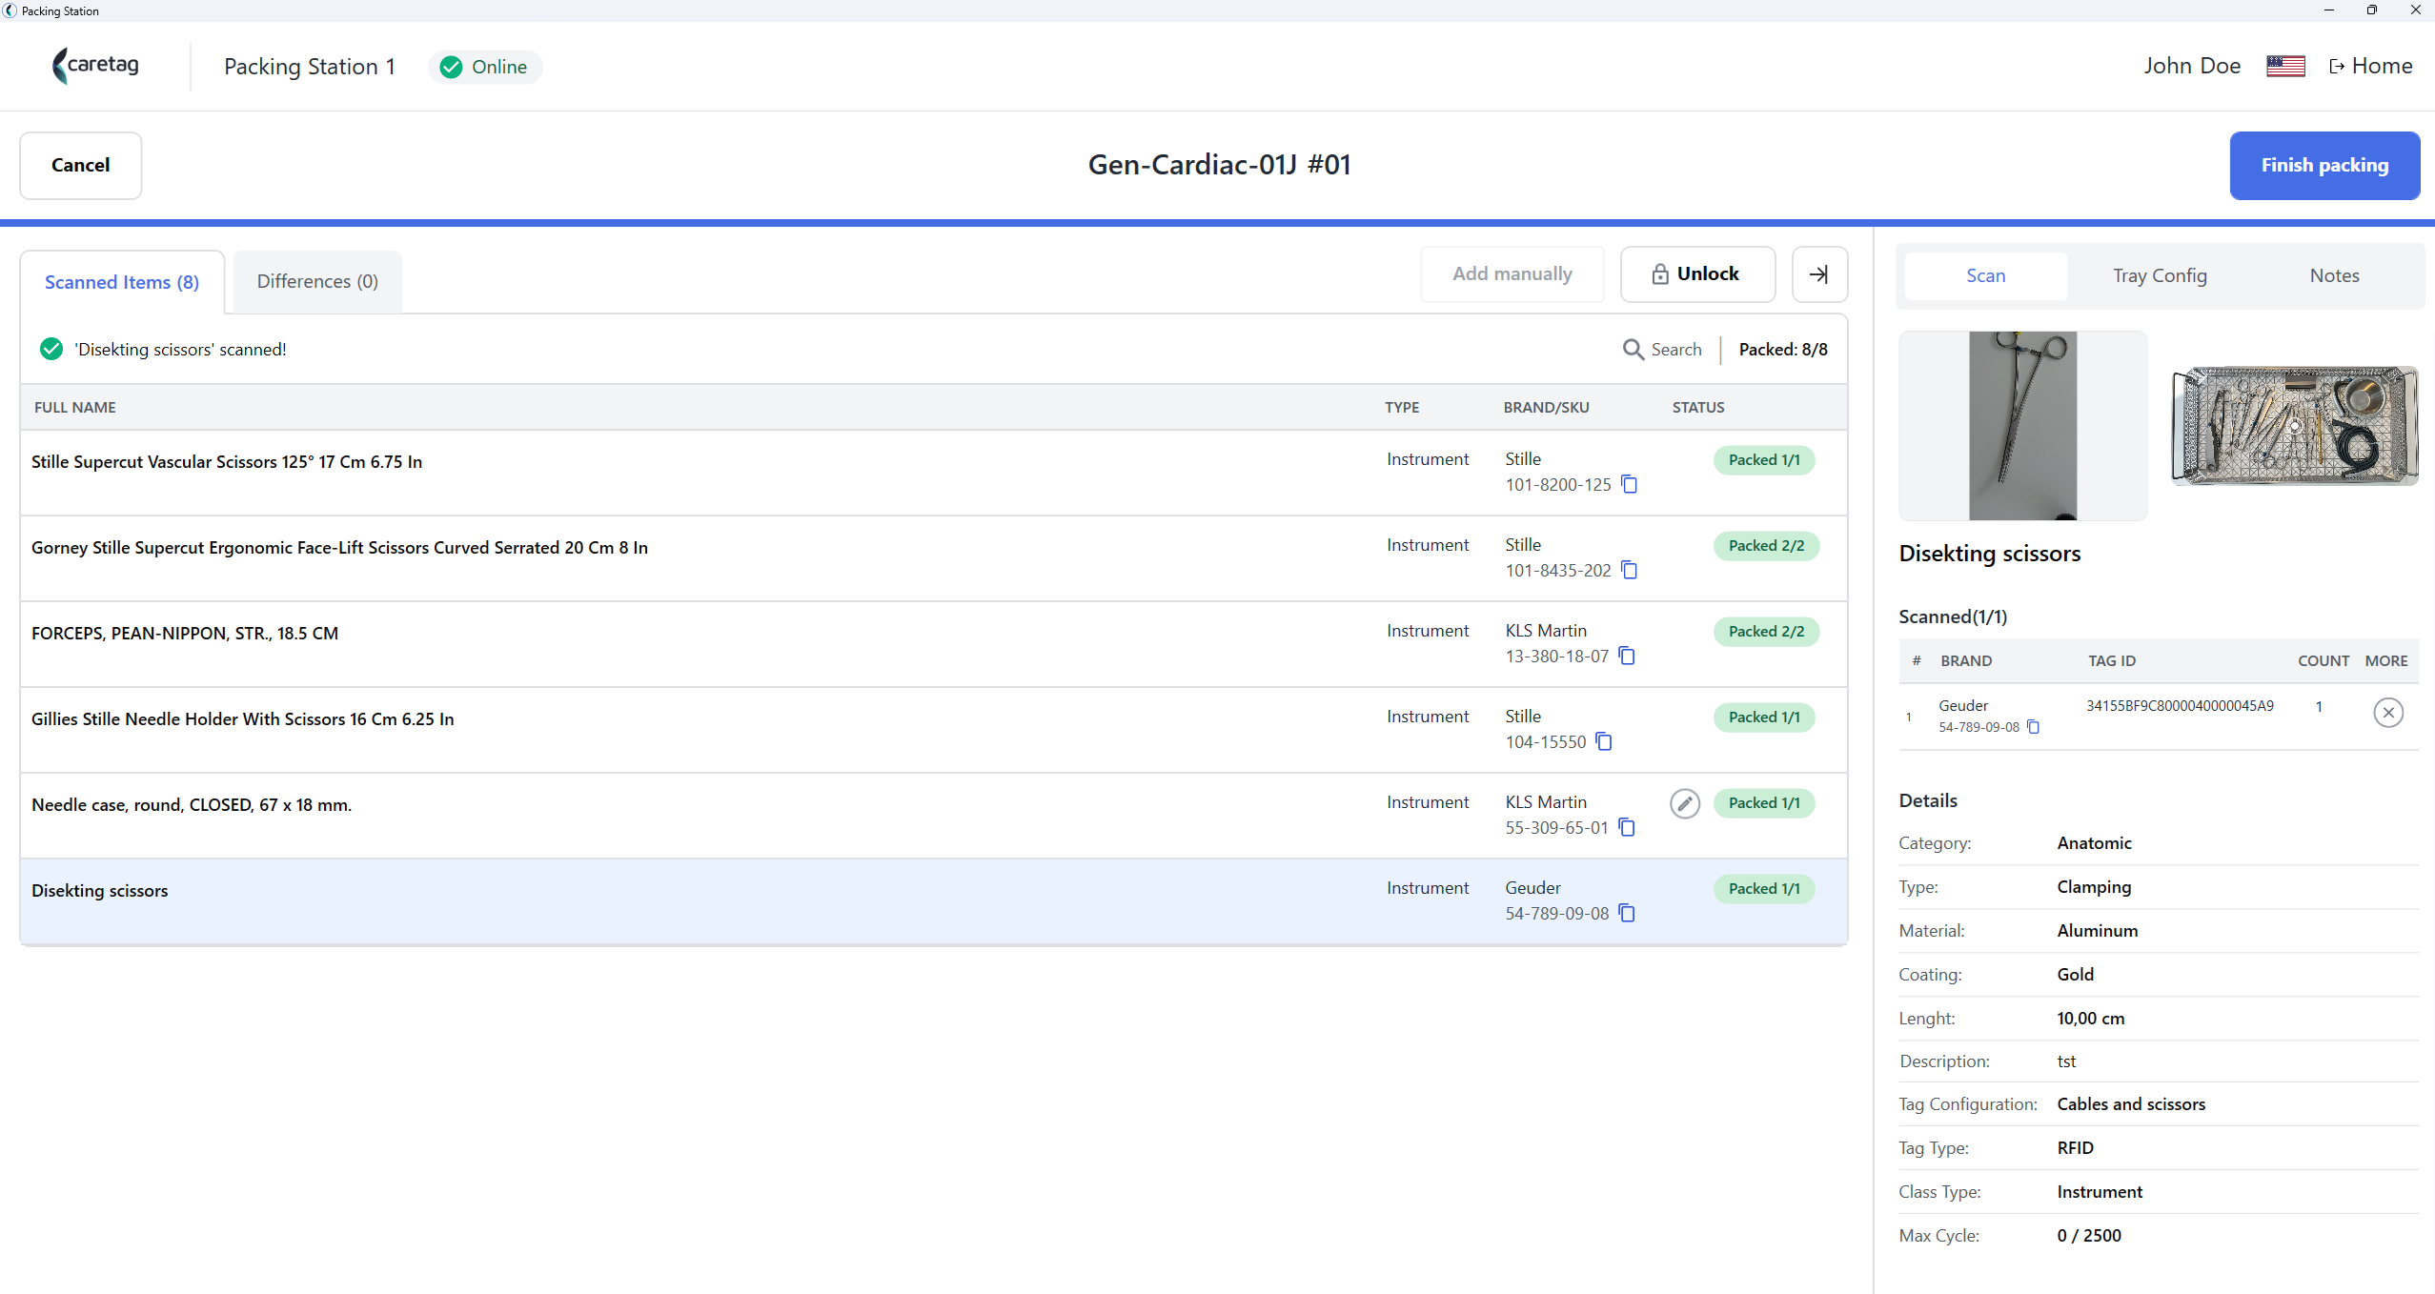The width and height of the screenshot is (2435, 1294).
Task: Copy SKU 101-8435-202 to clipboard
Action: [1629, 570]
